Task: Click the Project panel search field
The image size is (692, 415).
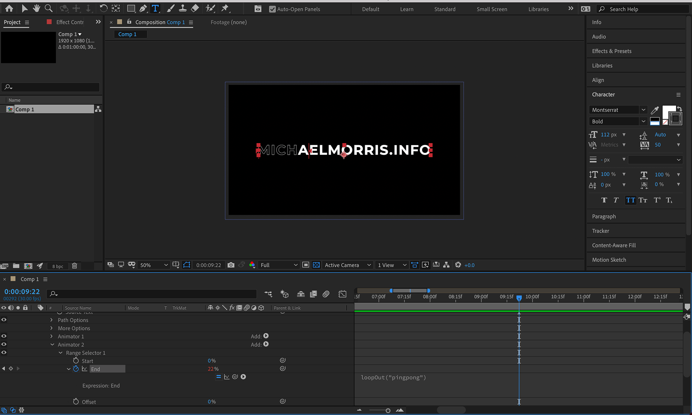Action: [50, 87]
